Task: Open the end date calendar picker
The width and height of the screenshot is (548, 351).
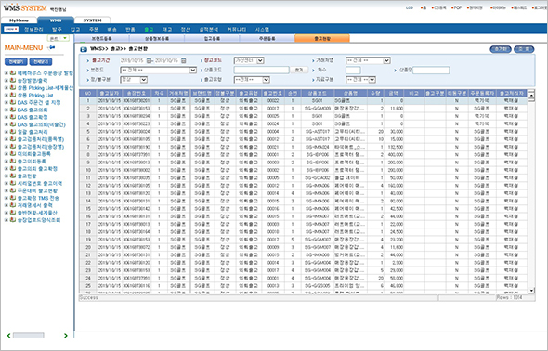Action: (184, 60)
